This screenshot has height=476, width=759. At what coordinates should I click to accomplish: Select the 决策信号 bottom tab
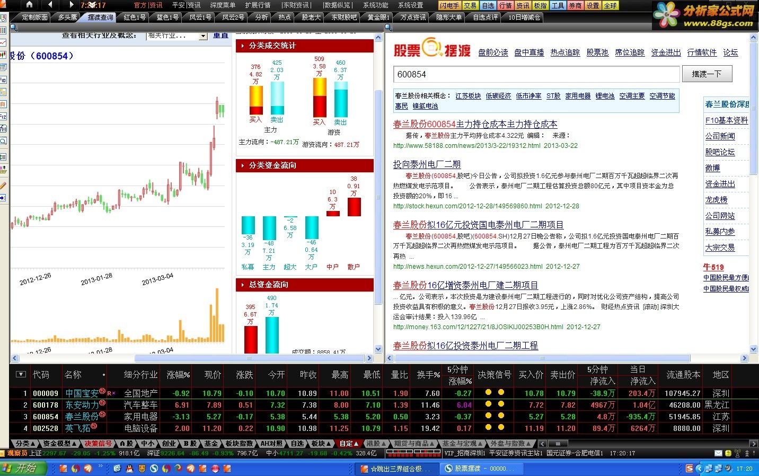tap(99, 443)
